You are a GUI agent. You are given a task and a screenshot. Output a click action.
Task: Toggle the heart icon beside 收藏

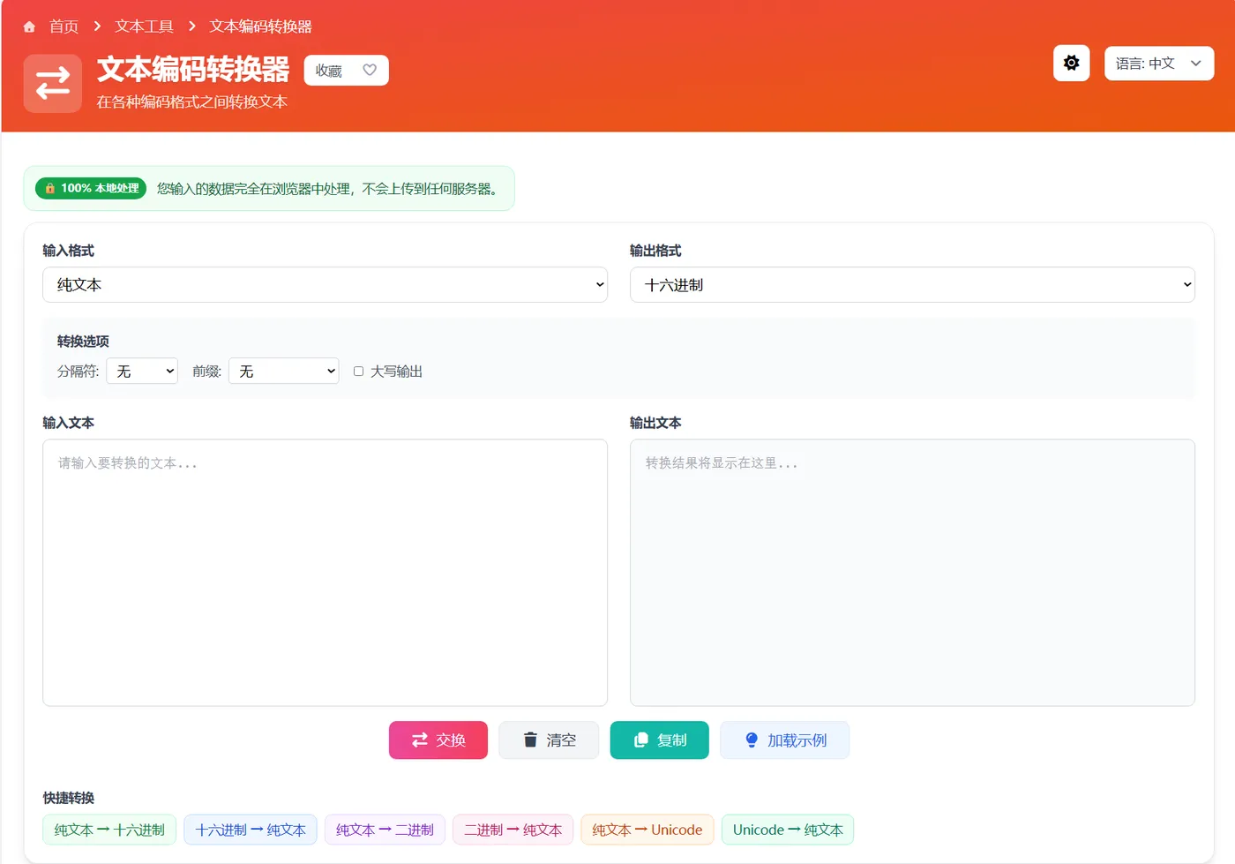click(x=369, y=70)
